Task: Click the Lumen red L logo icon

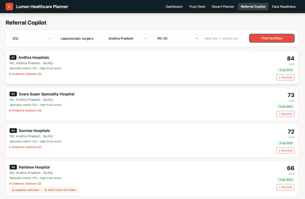Action: click(x=9, y=6)
